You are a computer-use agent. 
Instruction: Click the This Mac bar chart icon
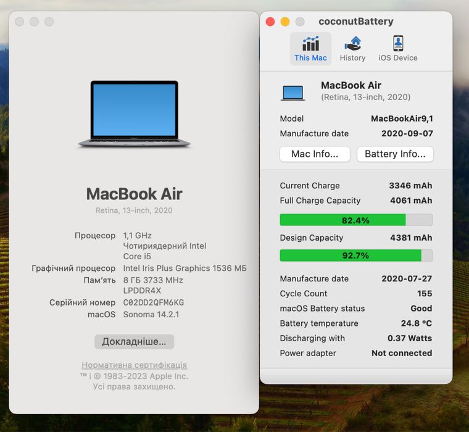click(310, 43)
